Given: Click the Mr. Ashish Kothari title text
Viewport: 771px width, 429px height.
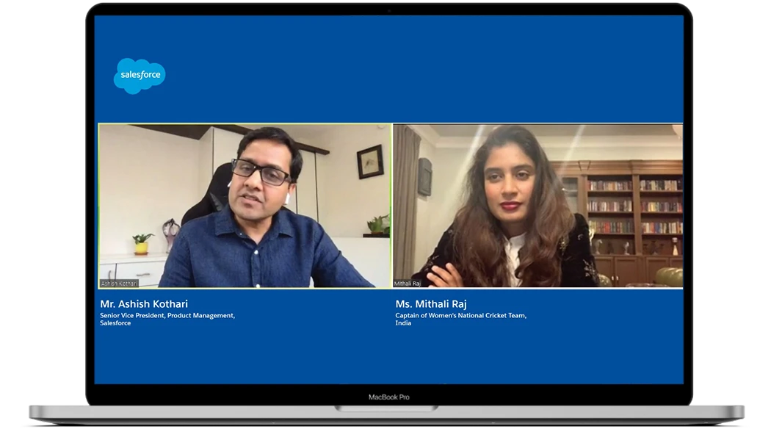Looking at the screenshot, I should point(142,303).
